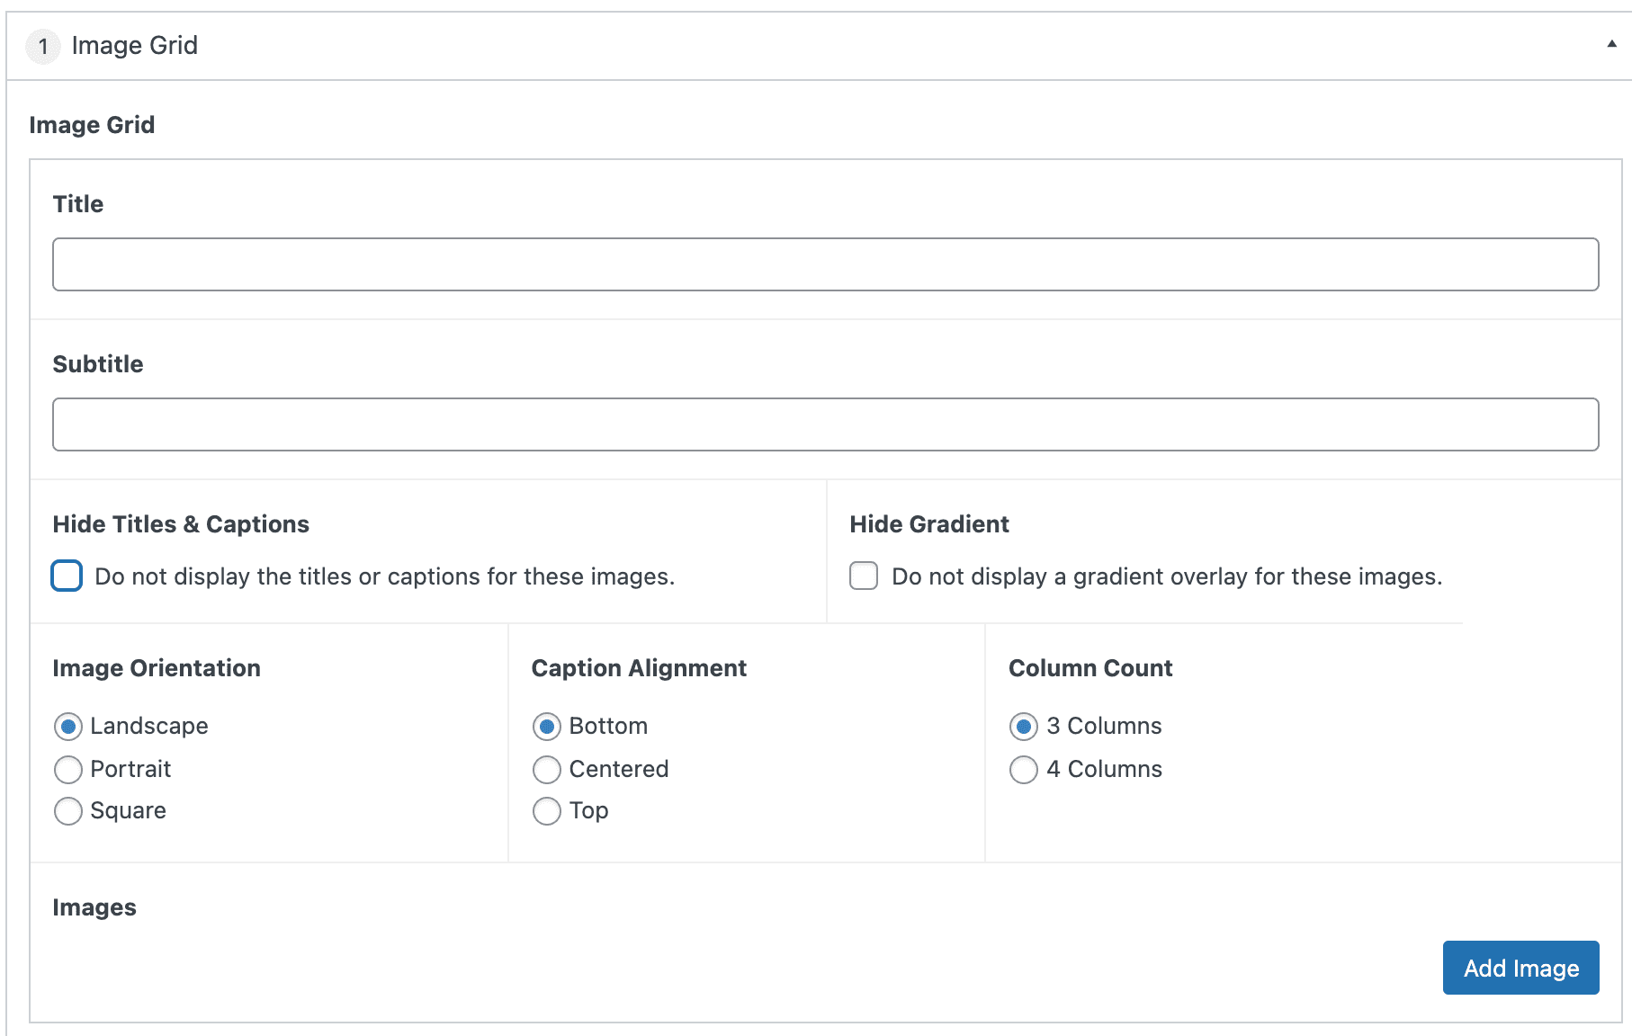
Task: Click the row number 1 badge
Action: tap(42, 46)
